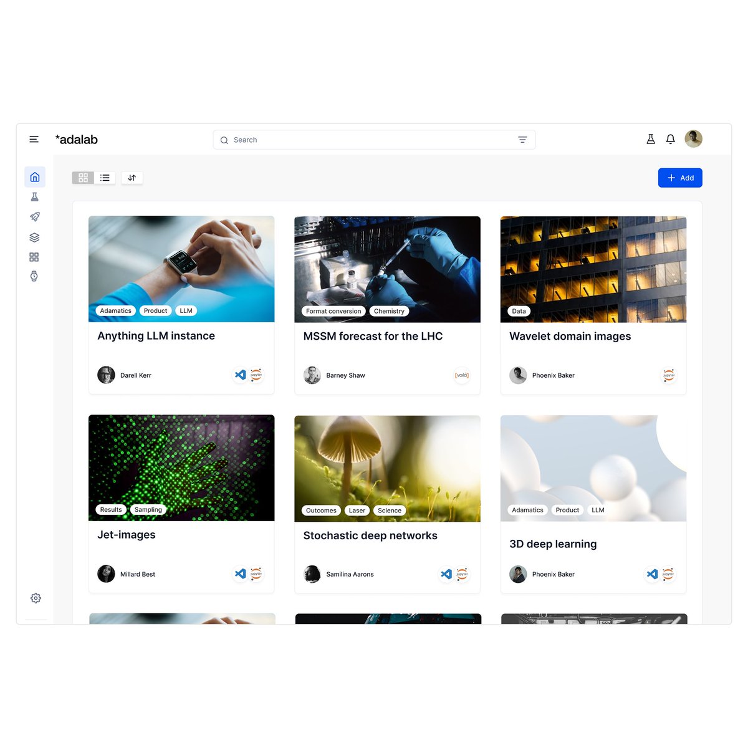Click Barney Shaw author name
Screen dimensions: 748x748
(346, 375)
